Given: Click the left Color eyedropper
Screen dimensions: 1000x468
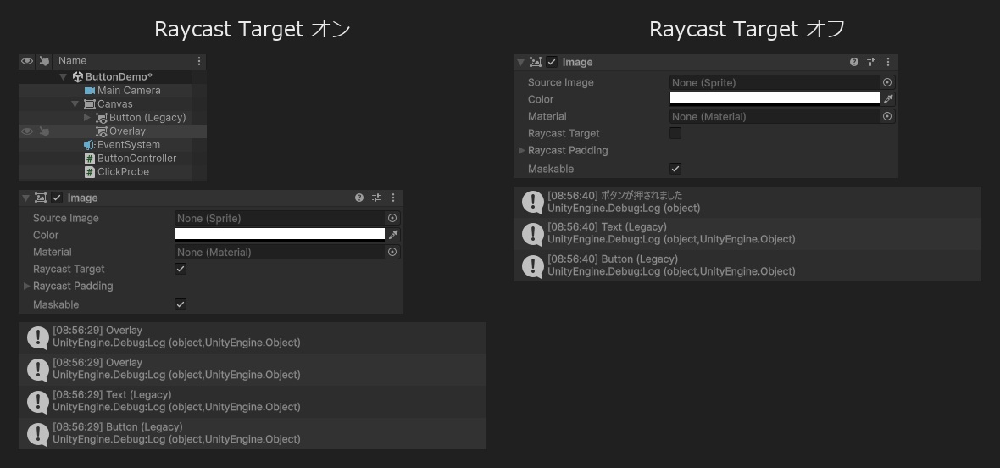Looking at the screenshot, I should pyautogui.click(x=393, y=235).
